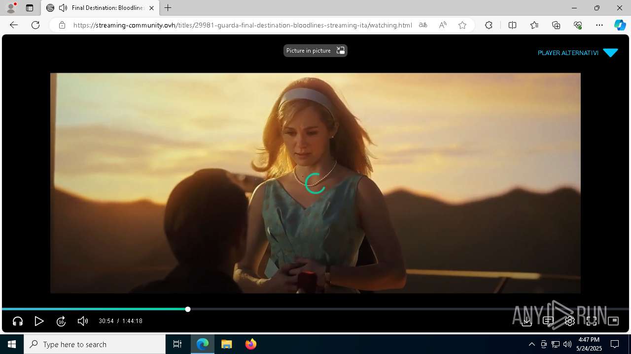Close the Final Destination tab
631x354 pixels.
(x=151, y=8)
